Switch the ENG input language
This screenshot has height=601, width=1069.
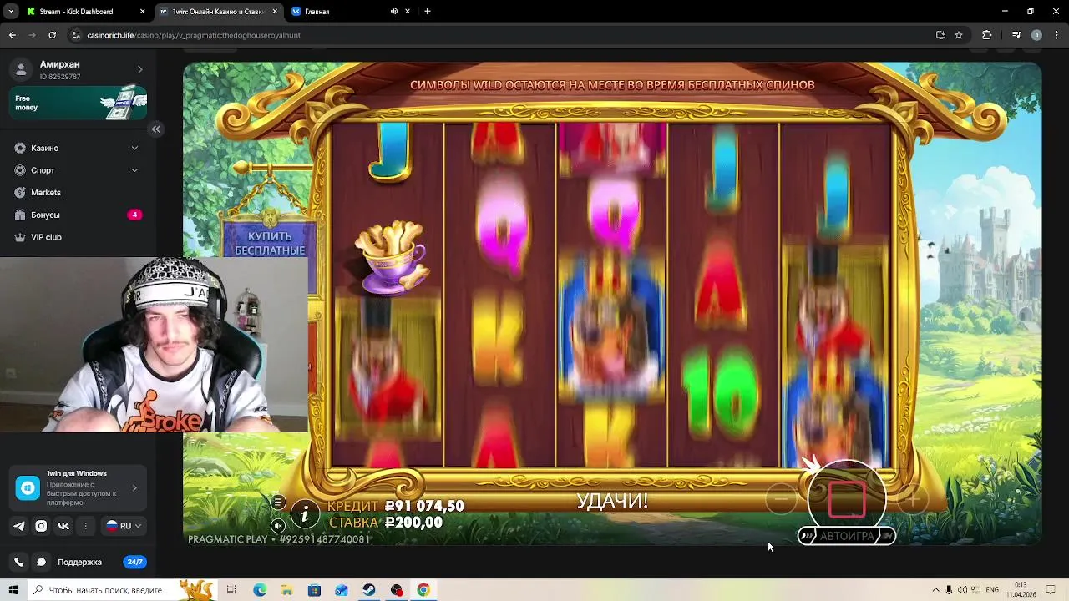[x=993, y=590]
